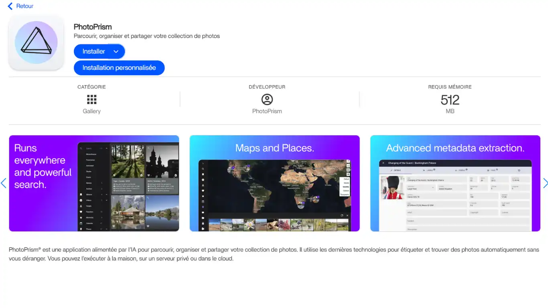Click the category grid icon
Viewport: 548px width, 308px height.
click(x=92, y=99)
